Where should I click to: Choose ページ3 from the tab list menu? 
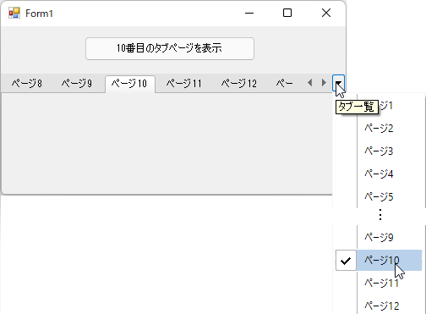tap(379, 151)
